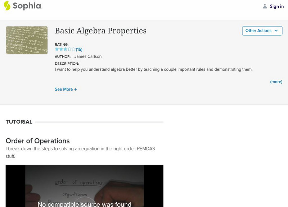Click the chevron arrow in Other Actions

point(276,31)
